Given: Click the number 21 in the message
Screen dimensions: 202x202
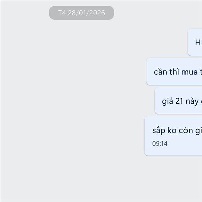Looking at the screenshot, I should click(179, 101).
